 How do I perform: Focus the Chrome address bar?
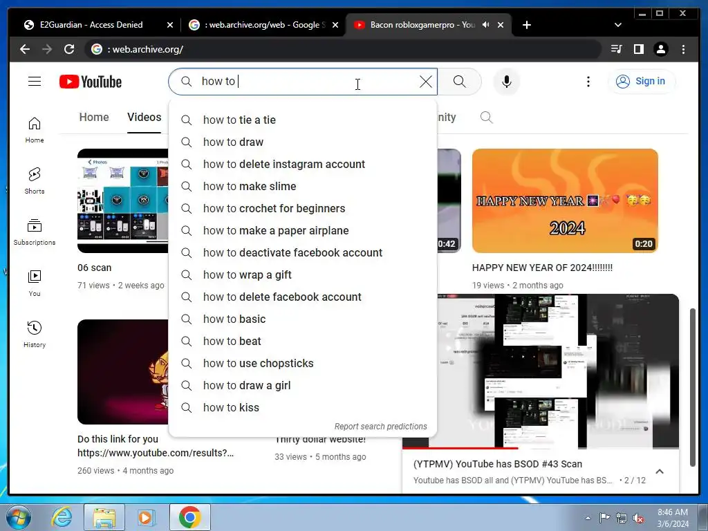coord(343,49)
